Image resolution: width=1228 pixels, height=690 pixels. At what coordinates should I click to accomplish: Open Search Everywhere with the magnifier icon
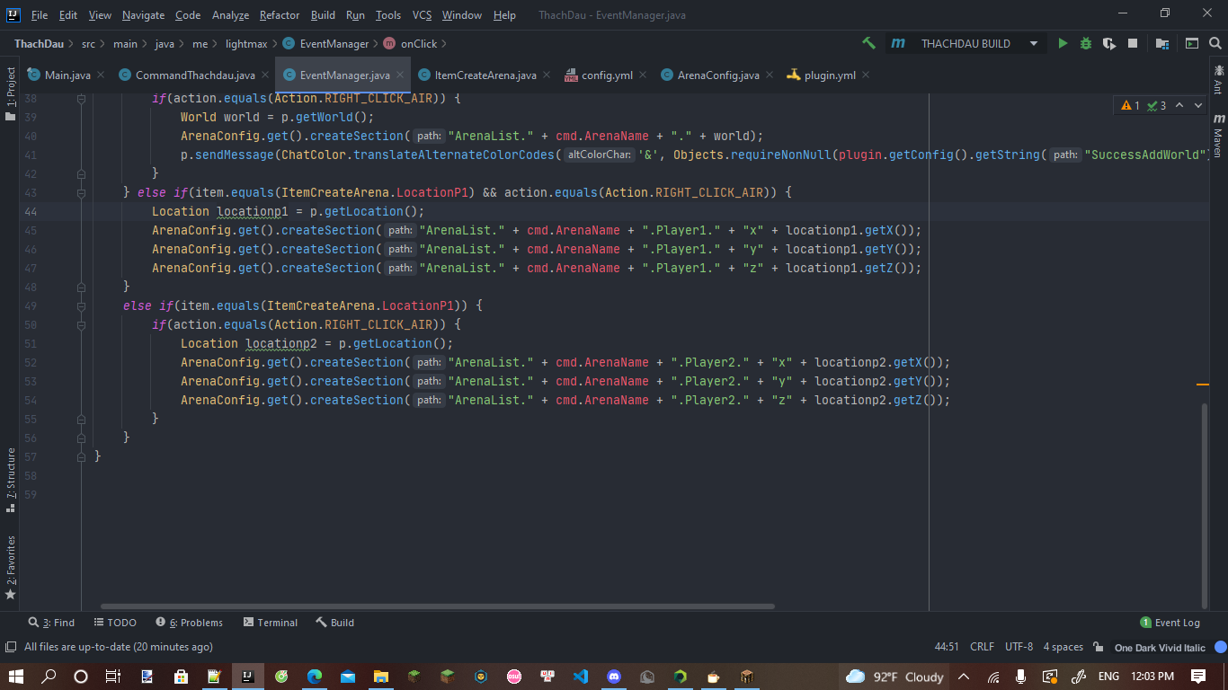pos(1215,43)
